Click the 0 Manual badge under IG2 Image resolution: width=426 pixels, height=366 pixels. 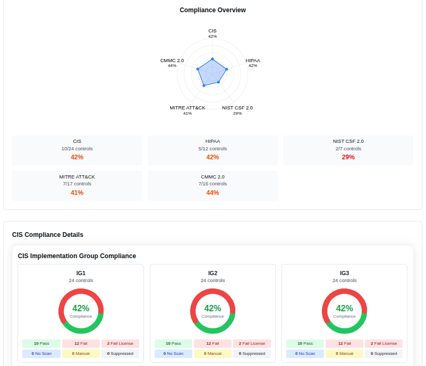(212, 353)
